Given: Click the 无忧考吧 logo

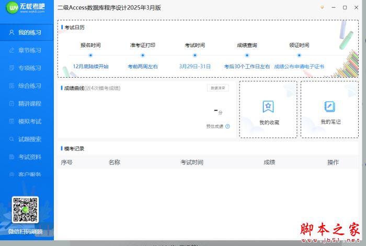Looking at the screenshot, I should tap(25, 8).
